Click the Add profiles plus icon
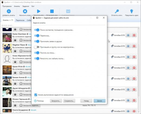This screenshot has height=114, width=141. [x=9, y=11]
